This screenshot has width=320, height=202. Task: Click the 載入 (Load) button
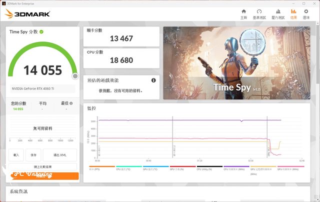tap(16, 155)
